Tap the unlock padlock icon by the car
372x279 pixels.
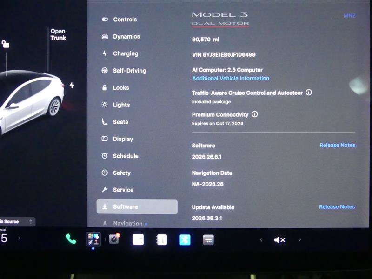[5, 44]
